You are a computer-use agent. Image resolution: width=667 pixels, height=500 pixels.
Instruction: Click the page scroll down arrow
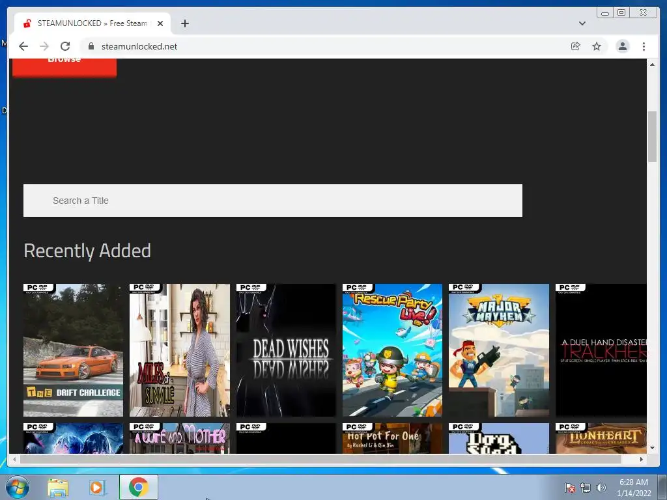pos(652,448)
